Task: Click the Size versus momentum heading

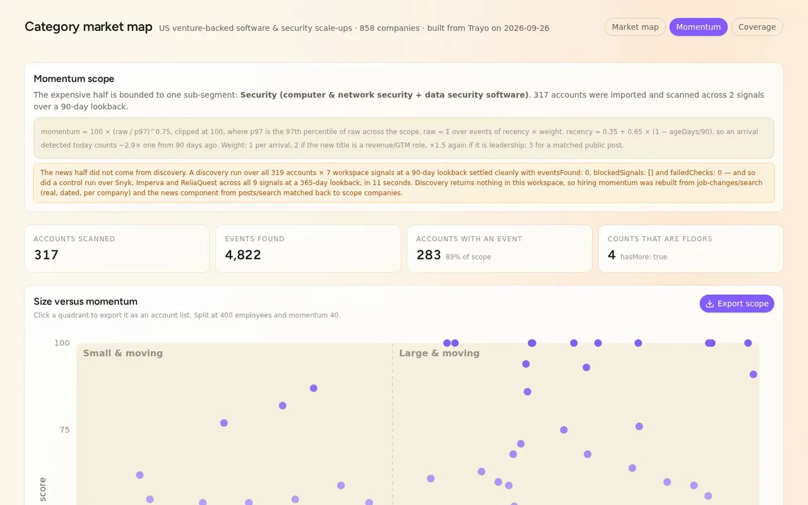Action: pos(85,302)
